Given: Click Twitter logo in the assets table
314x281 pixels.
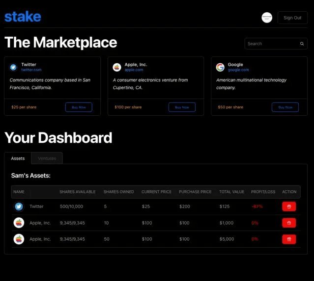Looking at the screenshot, I should (x=19, y=206).
